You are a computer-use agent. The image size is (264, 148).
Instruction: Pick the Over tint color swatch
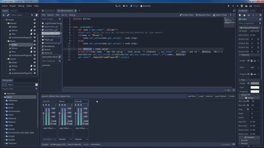tap(255, 88)
